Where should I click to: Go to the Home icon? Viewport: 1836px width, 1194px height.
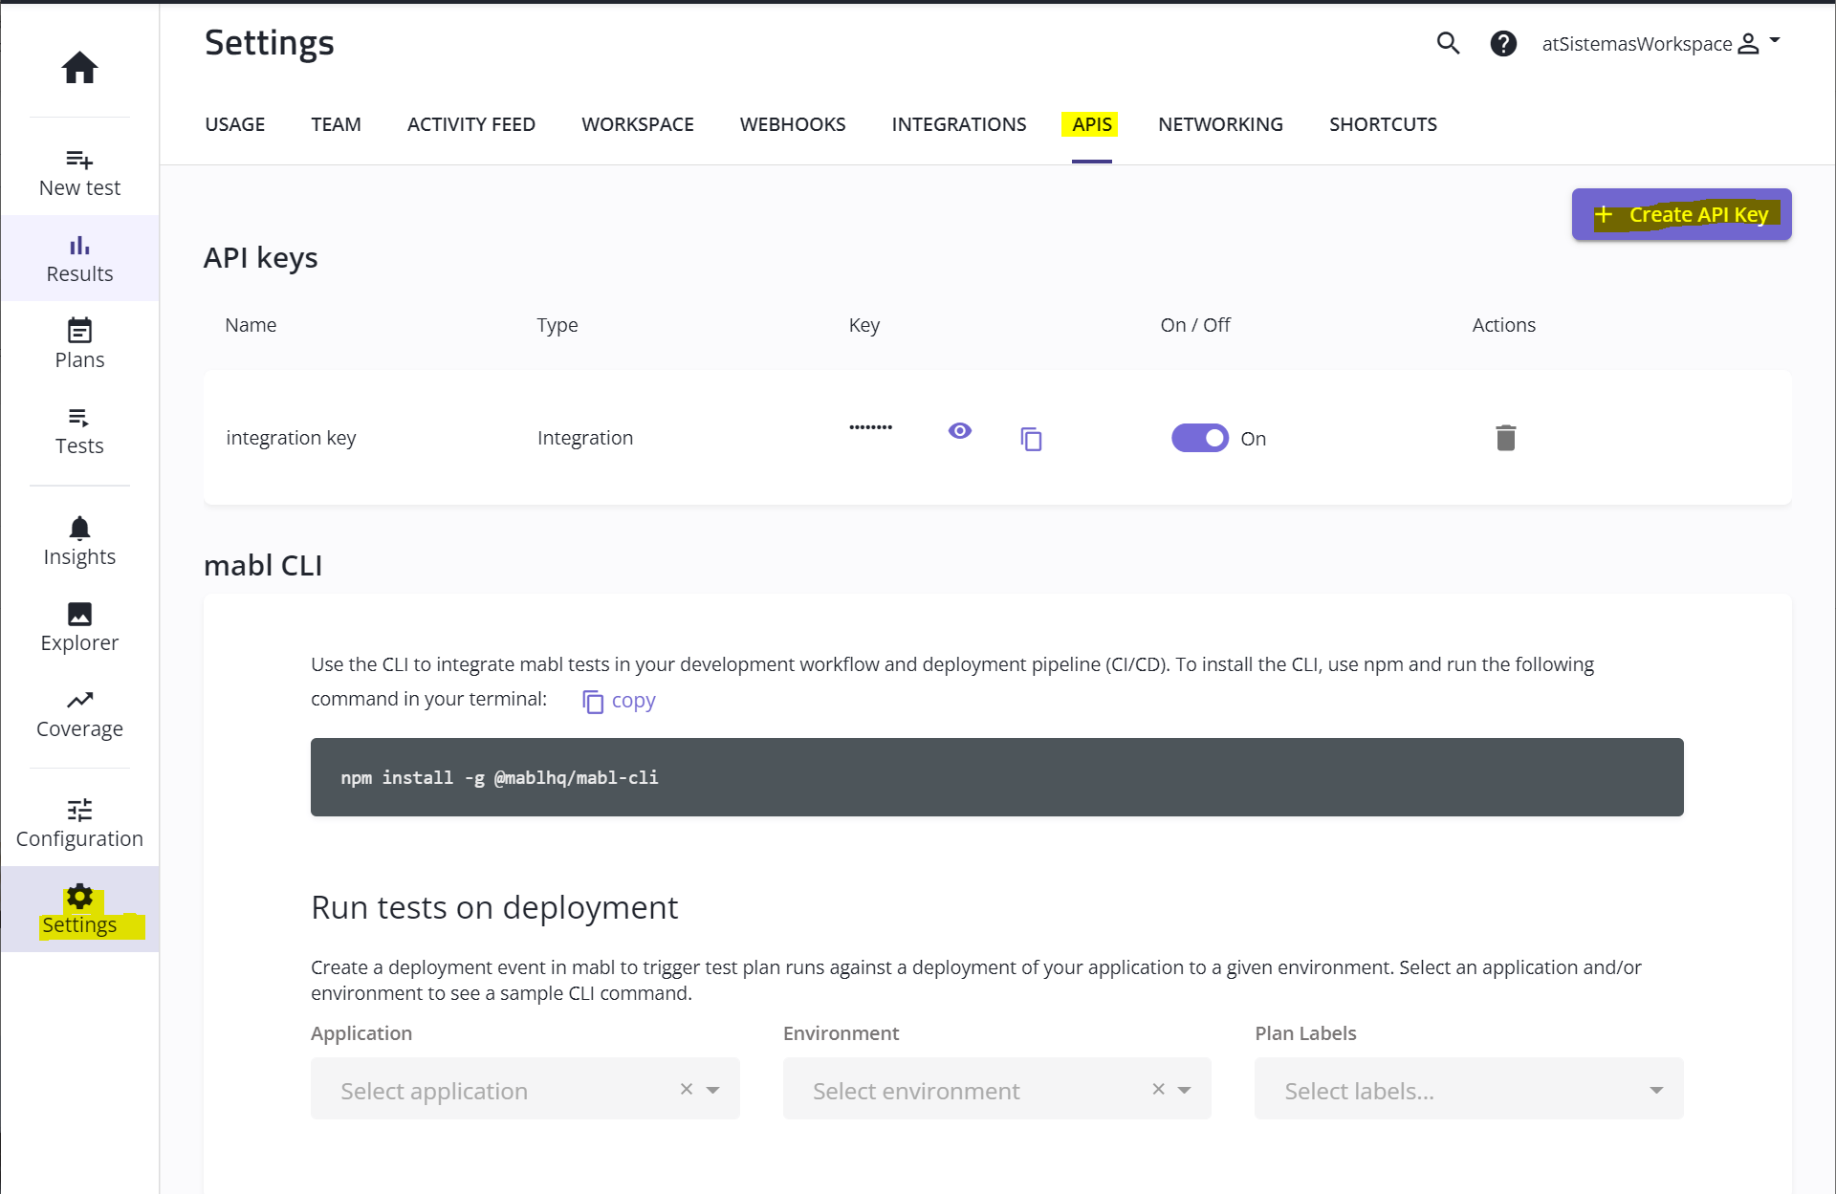point(79,68)
